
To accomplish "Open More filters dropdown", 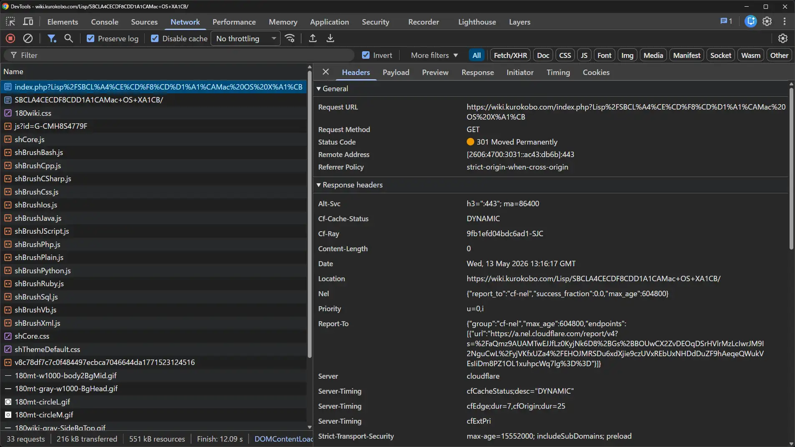I will pyautogui.click(x=434, y=55).
